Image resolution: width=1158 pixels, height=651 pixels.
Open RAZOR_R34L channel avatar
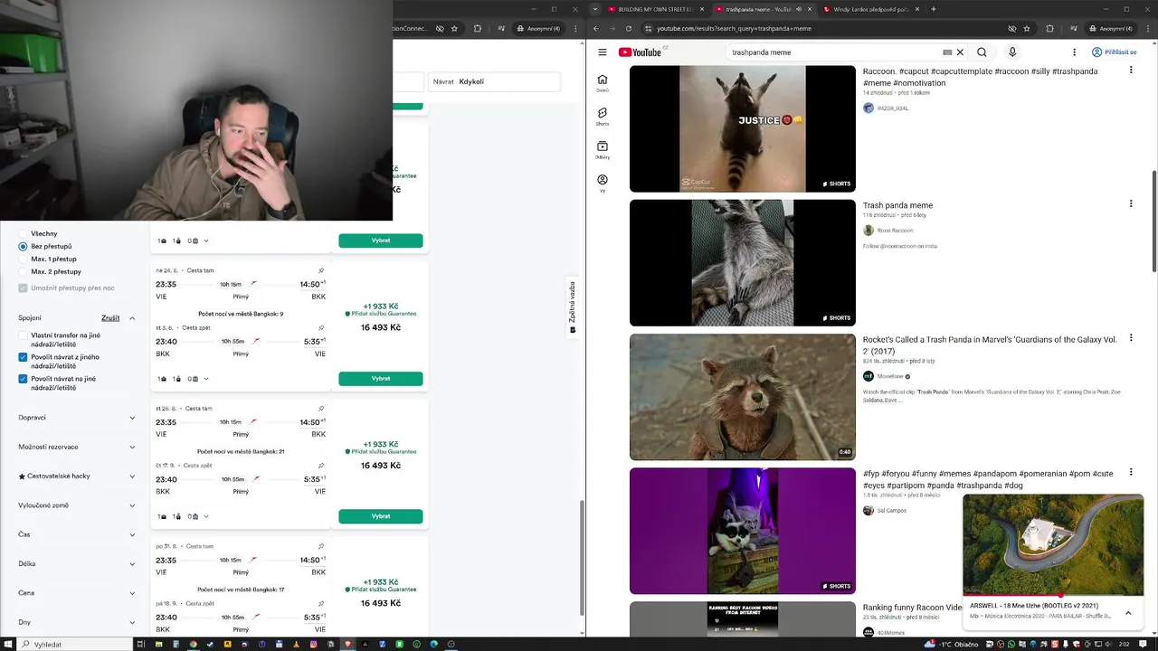868,108
